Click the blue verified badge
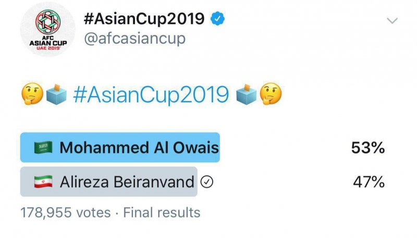Screen dimensions: 417x242 [x=216, y=19]
